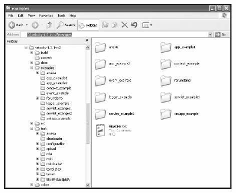
Task: Expand the multiloader folder node
Action: tap(38, 164)
